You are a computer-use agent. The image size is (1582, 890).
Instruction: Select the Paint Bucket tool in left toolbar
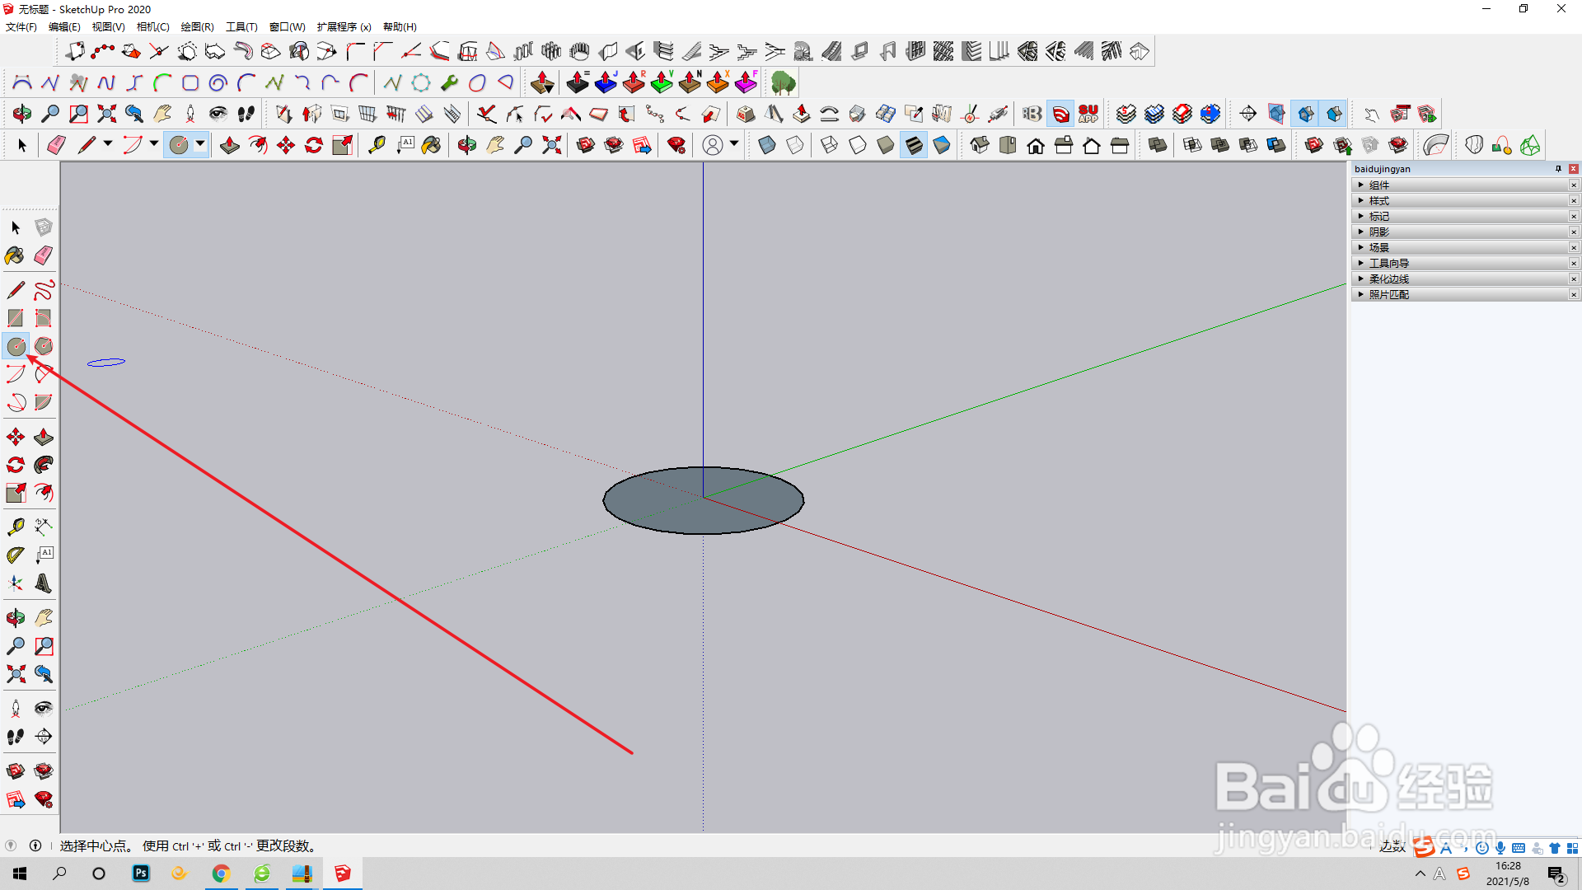(15, 255)
